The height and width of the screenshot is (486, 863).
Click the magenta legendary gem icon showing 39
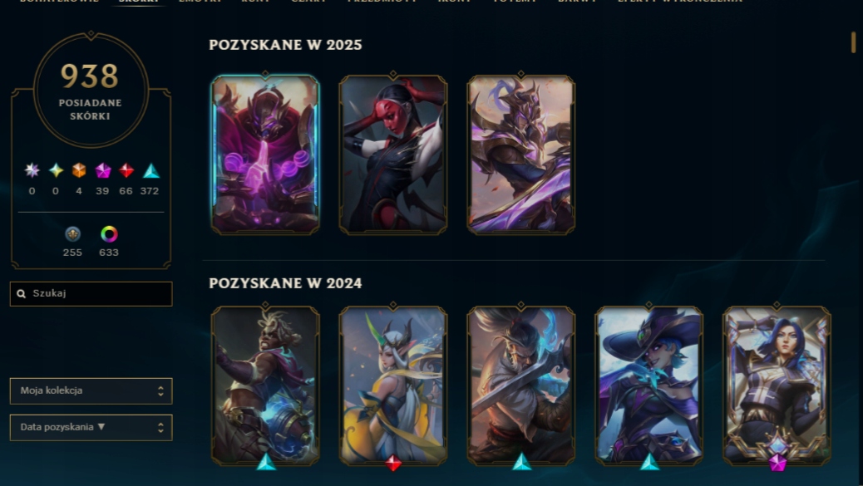point(103,171)
